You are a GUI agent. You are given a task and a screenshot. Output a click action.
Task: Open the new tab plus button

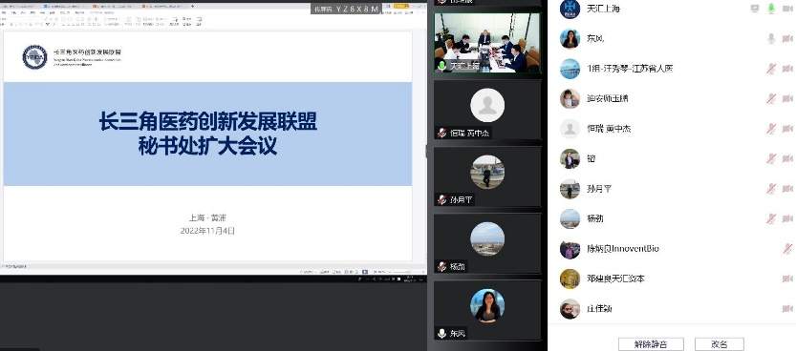[x=192, y=6]
